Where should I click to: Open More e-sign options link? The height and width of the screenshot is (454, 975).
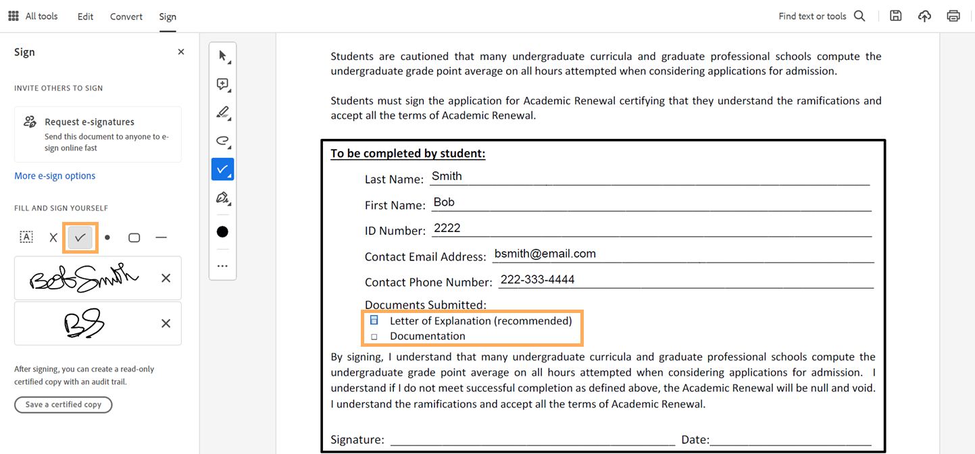point(55,176)
